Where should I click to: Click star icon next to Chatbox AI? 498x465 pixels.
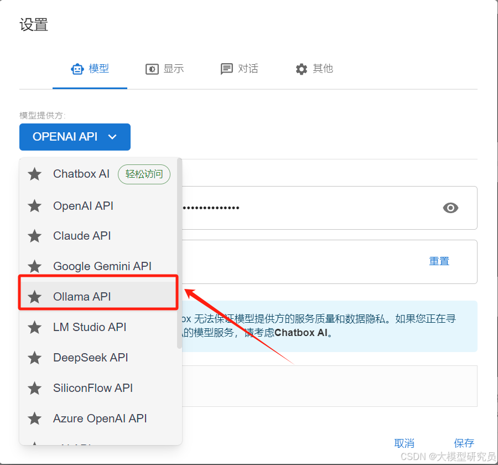coord(35,174)
